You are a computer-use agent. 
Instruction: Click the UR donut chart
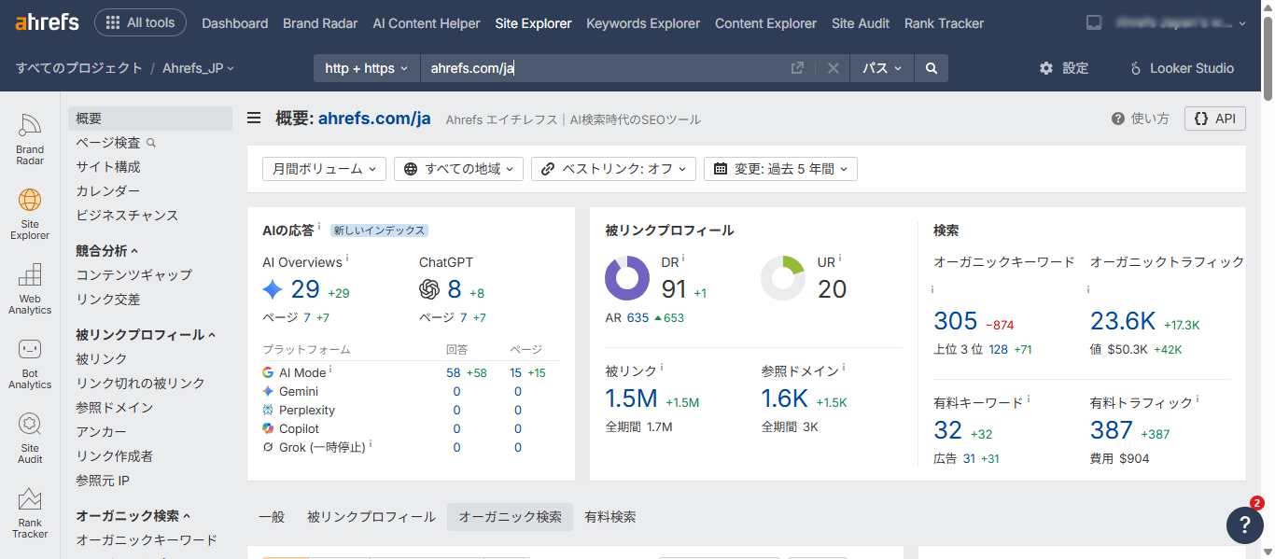pos(783,278)
